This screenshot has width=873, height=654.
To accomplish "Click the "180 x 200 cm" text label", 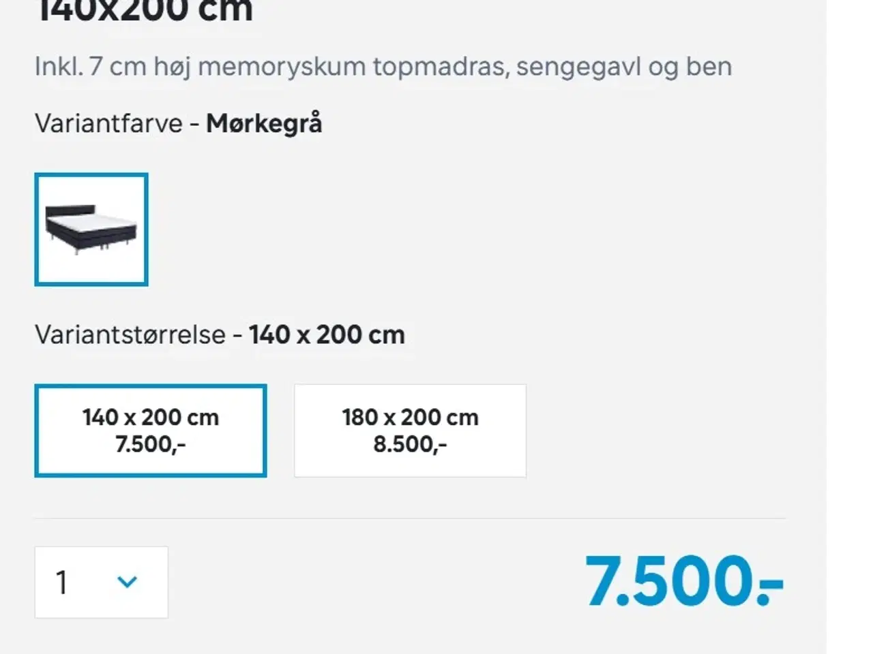I will tap(410, 417).
